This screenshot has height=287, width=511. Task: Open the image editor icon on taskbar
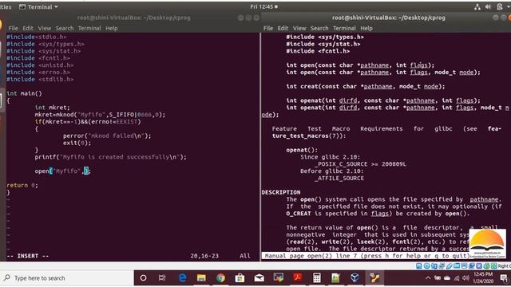(335, 278)
